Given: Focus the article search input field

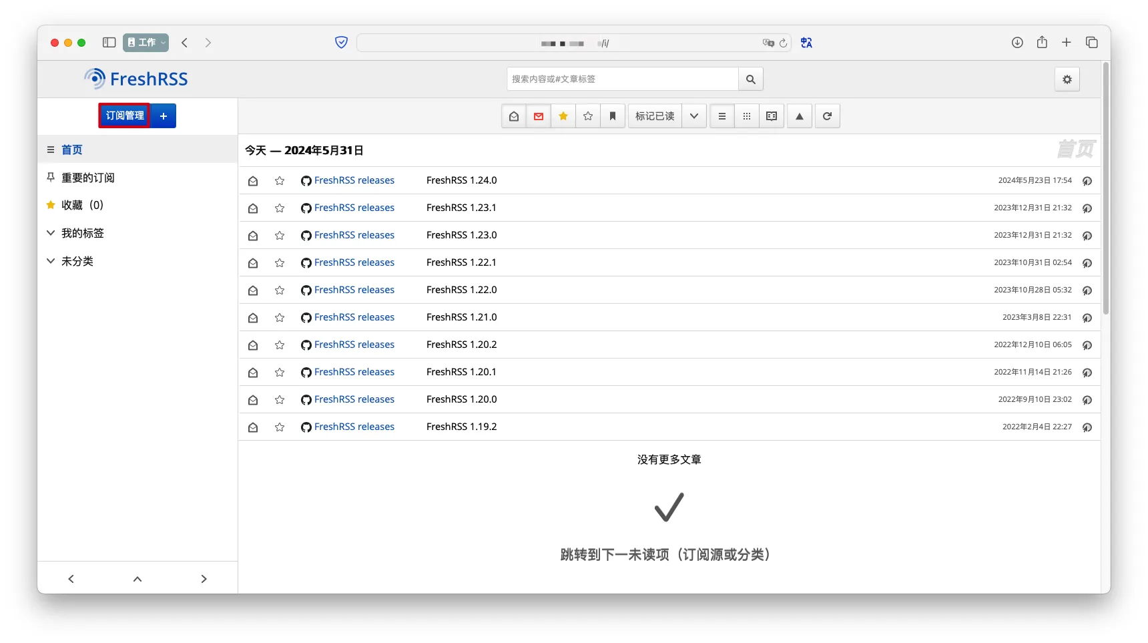Looking at the screenshot, I should point(622,79).
